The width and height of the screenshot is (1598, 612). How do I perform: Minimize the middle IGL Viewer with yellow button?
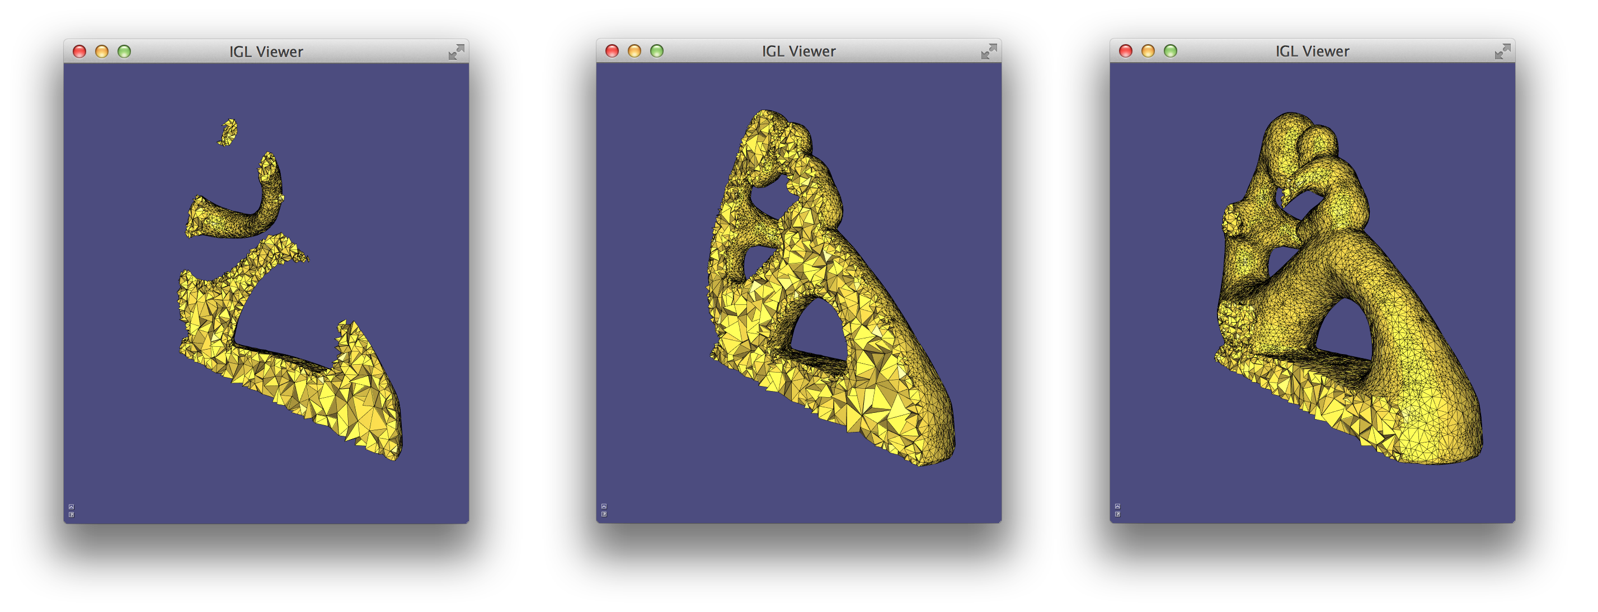[634, 51]
